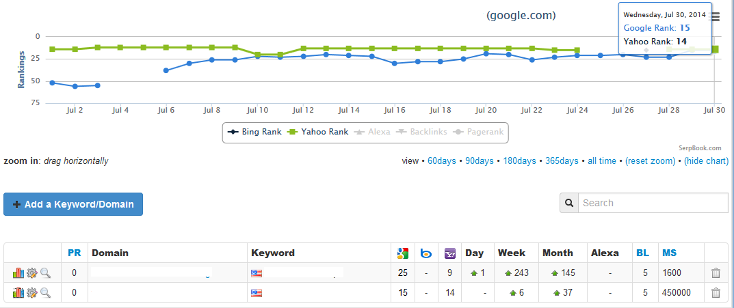Click Add a Keyword/Domain button
The image size is (734, 308).
click(x=73, y=204)
